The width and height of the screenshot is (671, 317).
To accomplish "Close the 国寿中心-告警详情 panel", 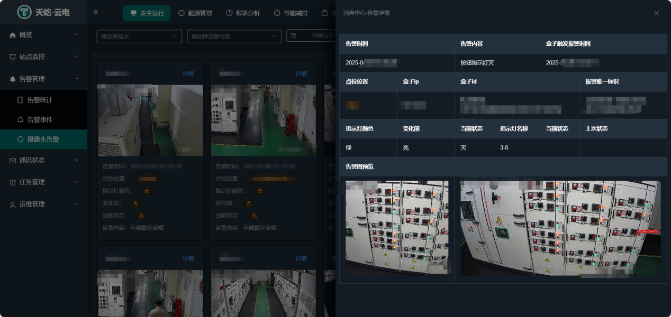I will [x=656, y=13].
